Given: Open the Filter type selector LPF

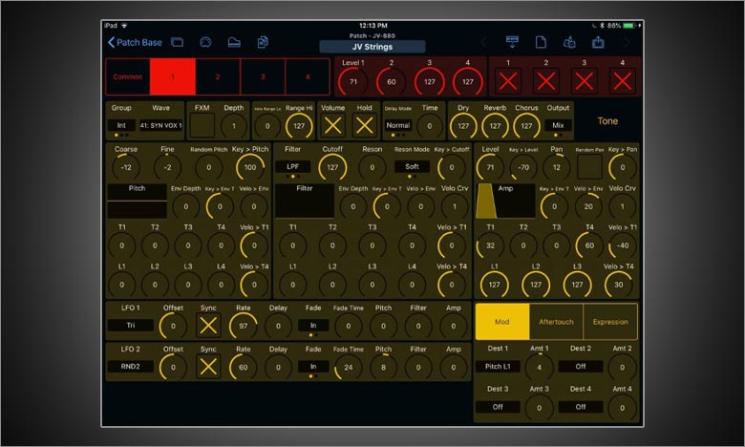Looking at the screenshot, I should pos(292,167).
